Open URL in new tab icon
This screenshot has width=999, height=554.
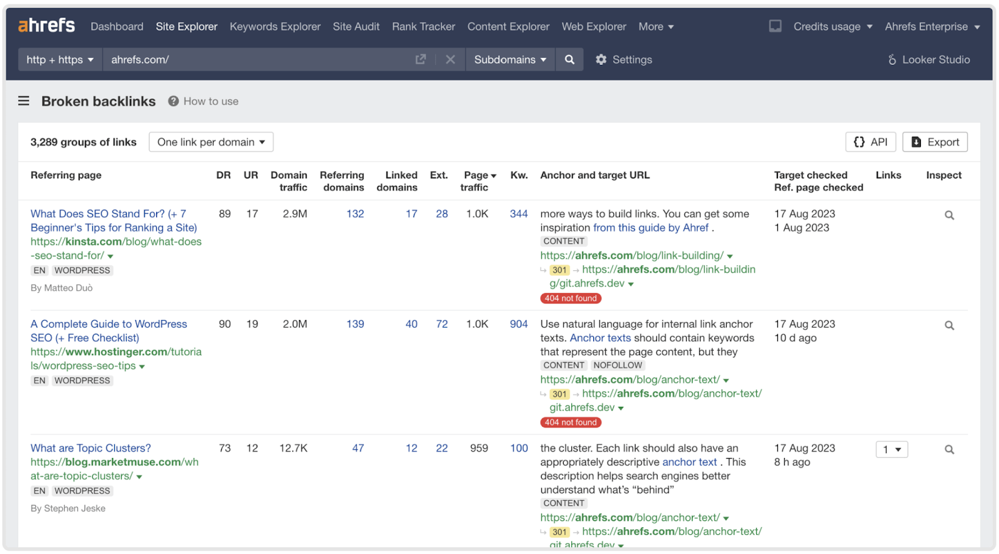[421, 59]
